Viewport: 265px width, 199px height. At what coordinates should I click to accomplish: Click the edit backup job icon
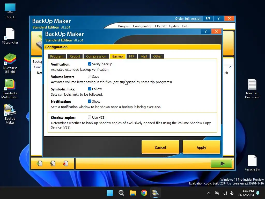pos(53,164)
